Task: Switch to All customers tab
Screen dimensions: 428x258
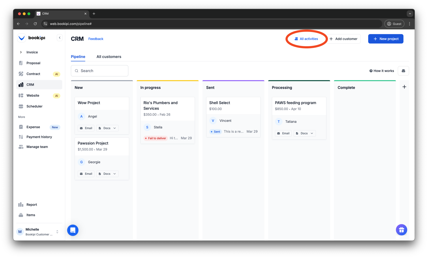Action: [x=109, y=57]
